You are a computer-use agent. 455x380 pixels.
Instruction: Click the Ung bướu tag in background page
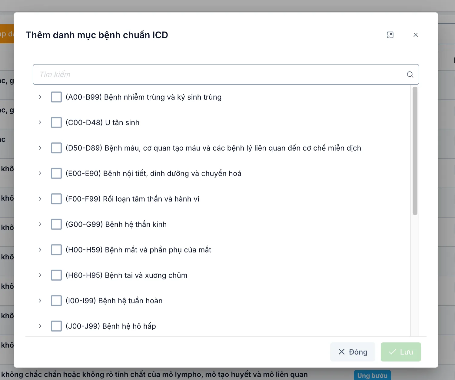372,375
